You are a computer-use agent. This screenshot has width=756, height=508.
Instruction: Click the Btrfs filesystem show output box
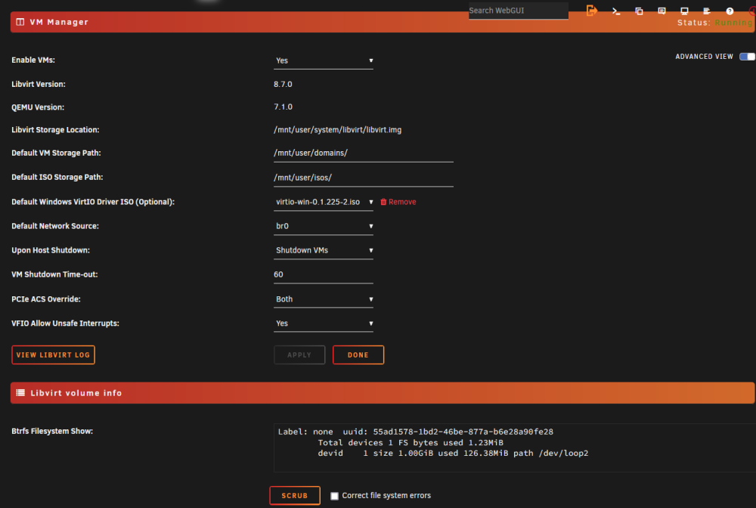[x=514, y=448]
